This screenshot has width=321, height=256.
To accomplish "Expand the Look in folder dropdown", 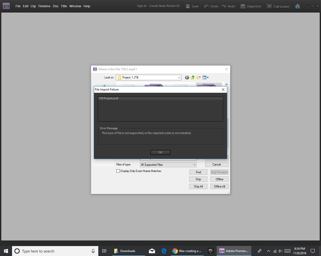I will (x=179, y=77).
